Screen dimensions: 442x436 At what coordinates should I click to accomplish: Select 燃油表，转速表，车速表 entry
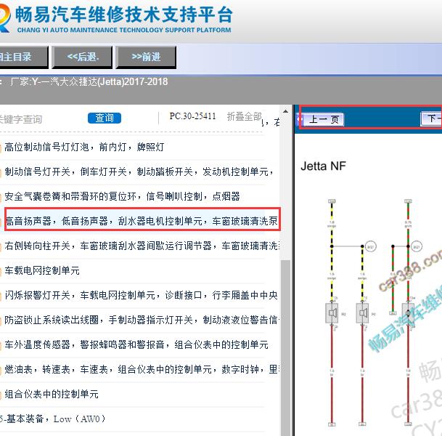142,369
